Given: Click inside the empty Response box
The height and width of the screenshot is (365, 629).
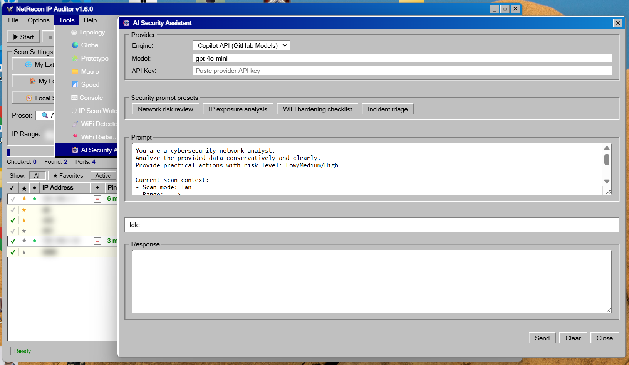Looking at the screenshot, I should [x=372, y=281].
